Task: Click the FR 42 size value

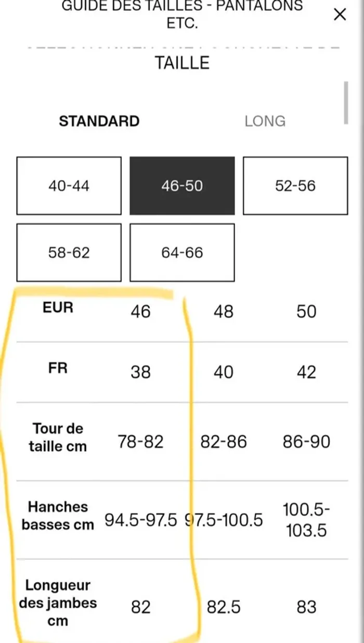Action: pyautogui.click(x=306, y=372)
